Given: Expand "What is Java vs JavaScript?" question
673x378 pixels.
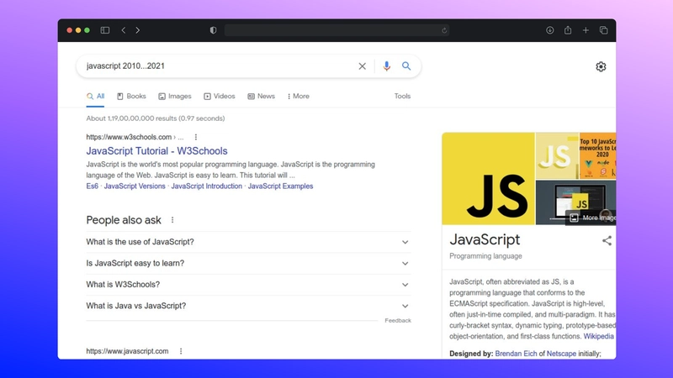Looking at the screenshot, I should (248, 306).
